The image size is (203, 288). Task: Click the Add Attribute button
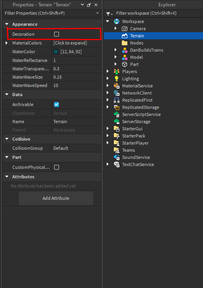tap(56, 198)
